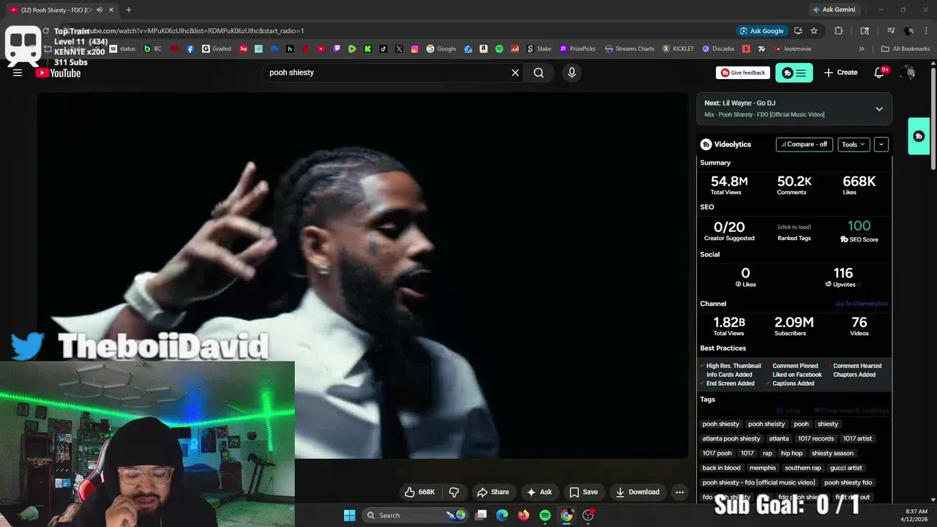This screenshot has width=937, height=527.
Task: Open PrizePicks bookmark
Action: coord(577,49)
